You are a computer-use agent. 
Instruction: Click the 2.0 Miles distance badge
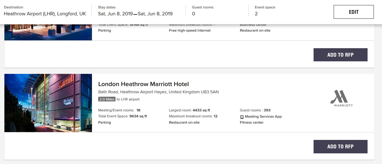[107, 99]
